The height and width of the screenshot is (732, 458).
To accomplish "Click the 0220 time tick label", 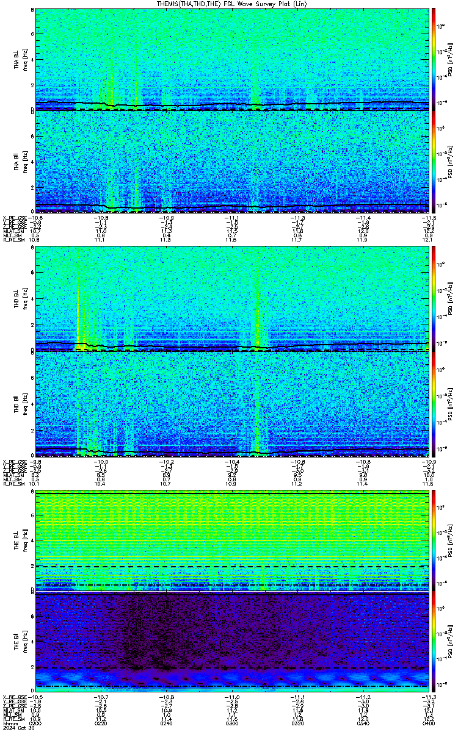I will [101, 723].
